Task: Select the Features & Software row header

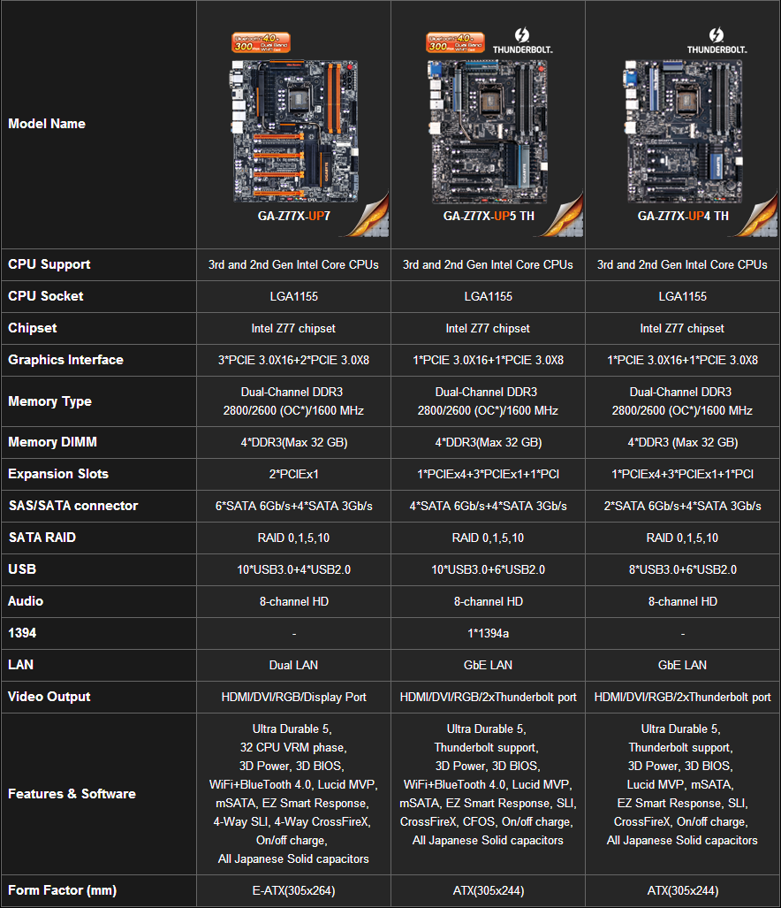Action: point(72,794)
